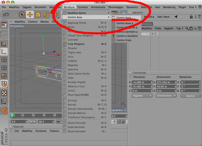Viewport: 202px width, 146px height.
Task: Toggle the Materiali panel checkbox
Action: (x=11, y=127)
